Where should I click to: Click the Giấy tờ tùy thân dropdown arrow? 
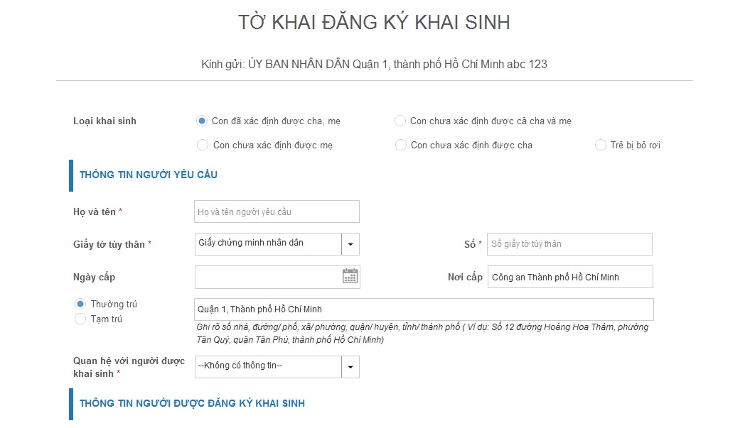tap(350, 243)
